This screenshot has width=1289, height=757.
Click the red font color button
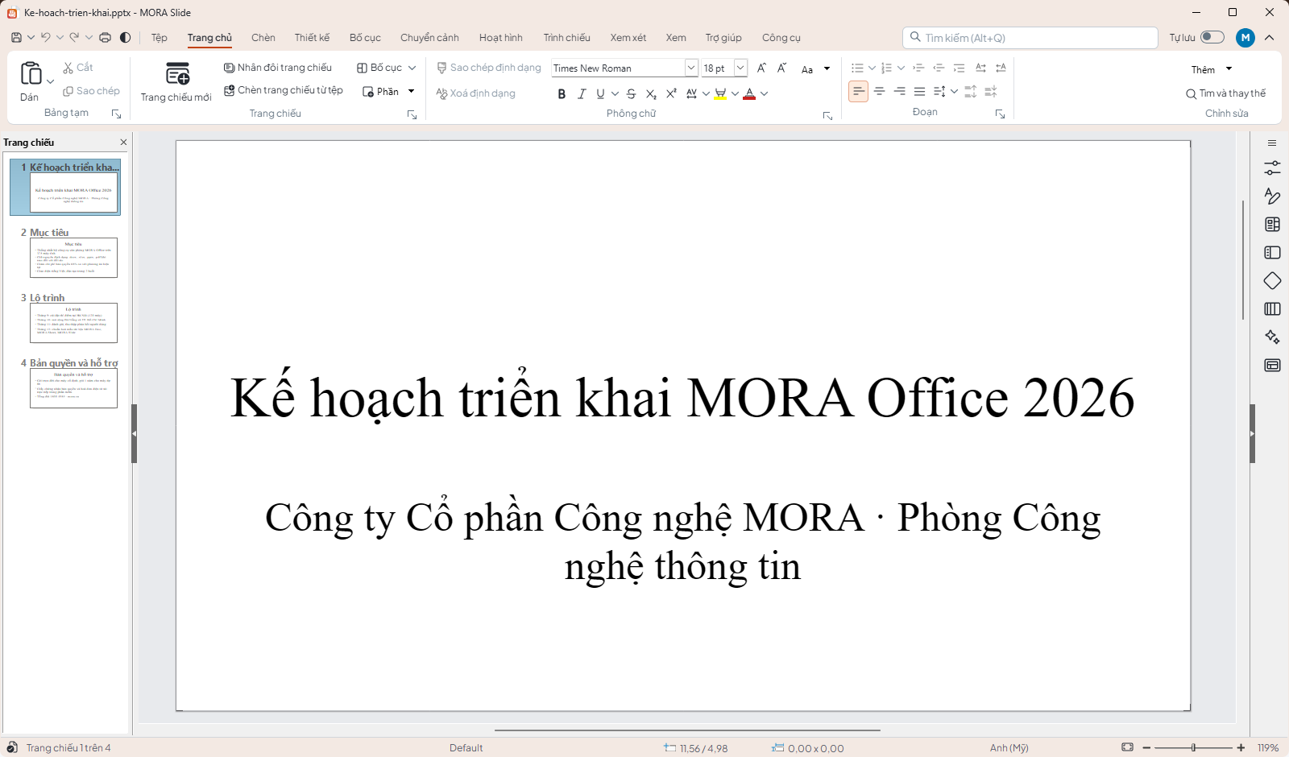click(x=749, y=94)
